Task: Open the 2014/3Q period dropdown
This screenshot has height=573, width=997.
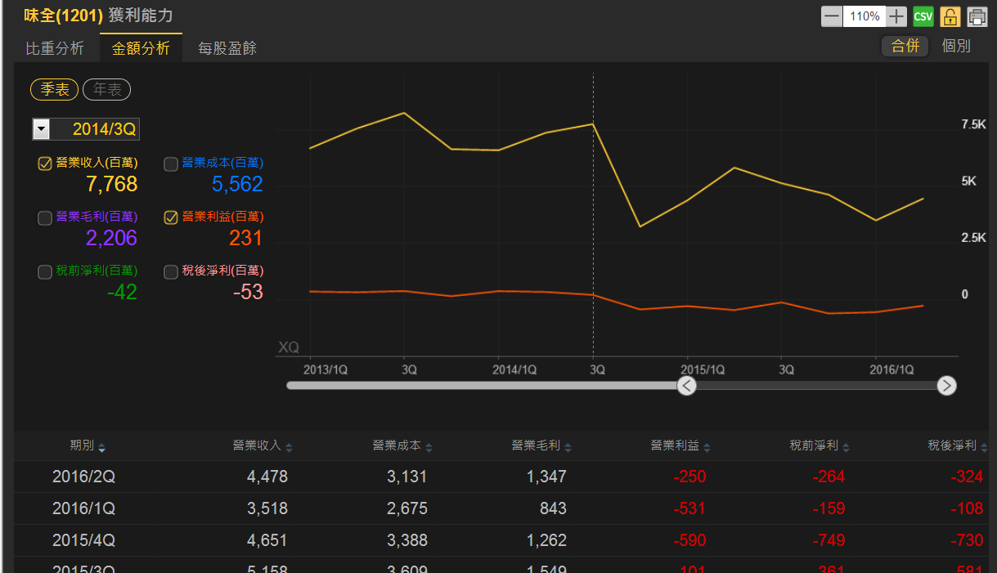Action: (41, 129)
